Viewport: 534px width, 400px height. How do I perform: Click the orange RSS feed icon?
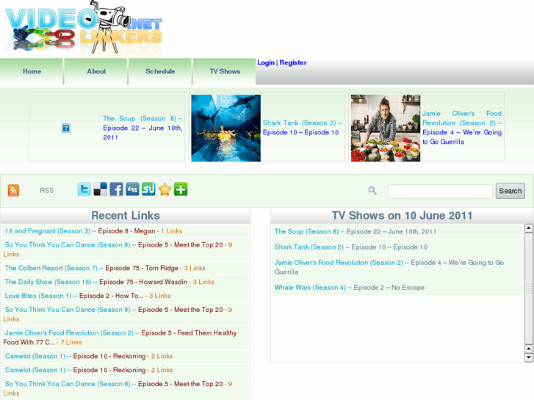coord(13,190)
